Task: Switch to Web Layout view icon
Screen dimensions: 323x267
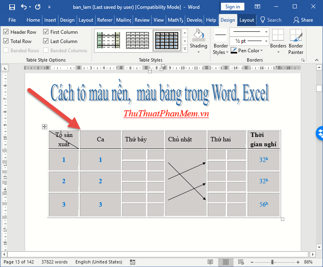Action: pyautogui.click(x=241, y=262)
